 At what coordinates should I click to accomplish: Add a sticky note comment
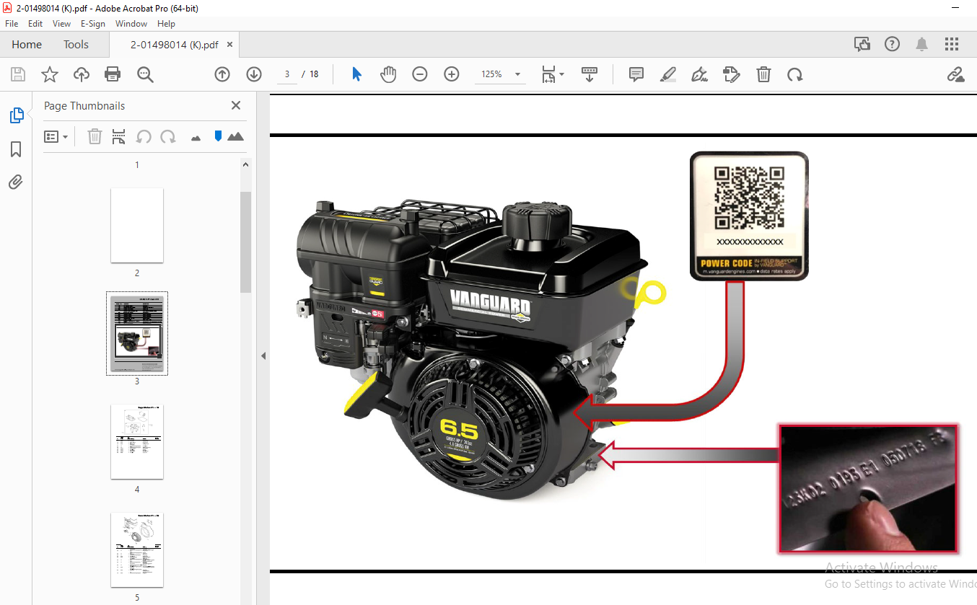(636, 74)
